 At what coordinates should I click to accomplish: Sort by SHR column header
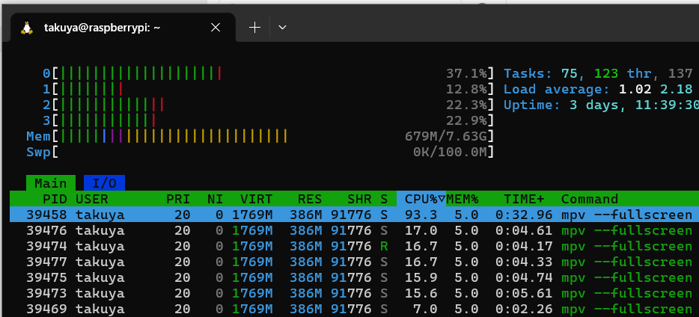359,199
